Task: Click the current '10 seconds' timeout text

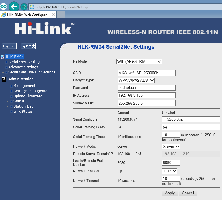Action: coord(126,180)
